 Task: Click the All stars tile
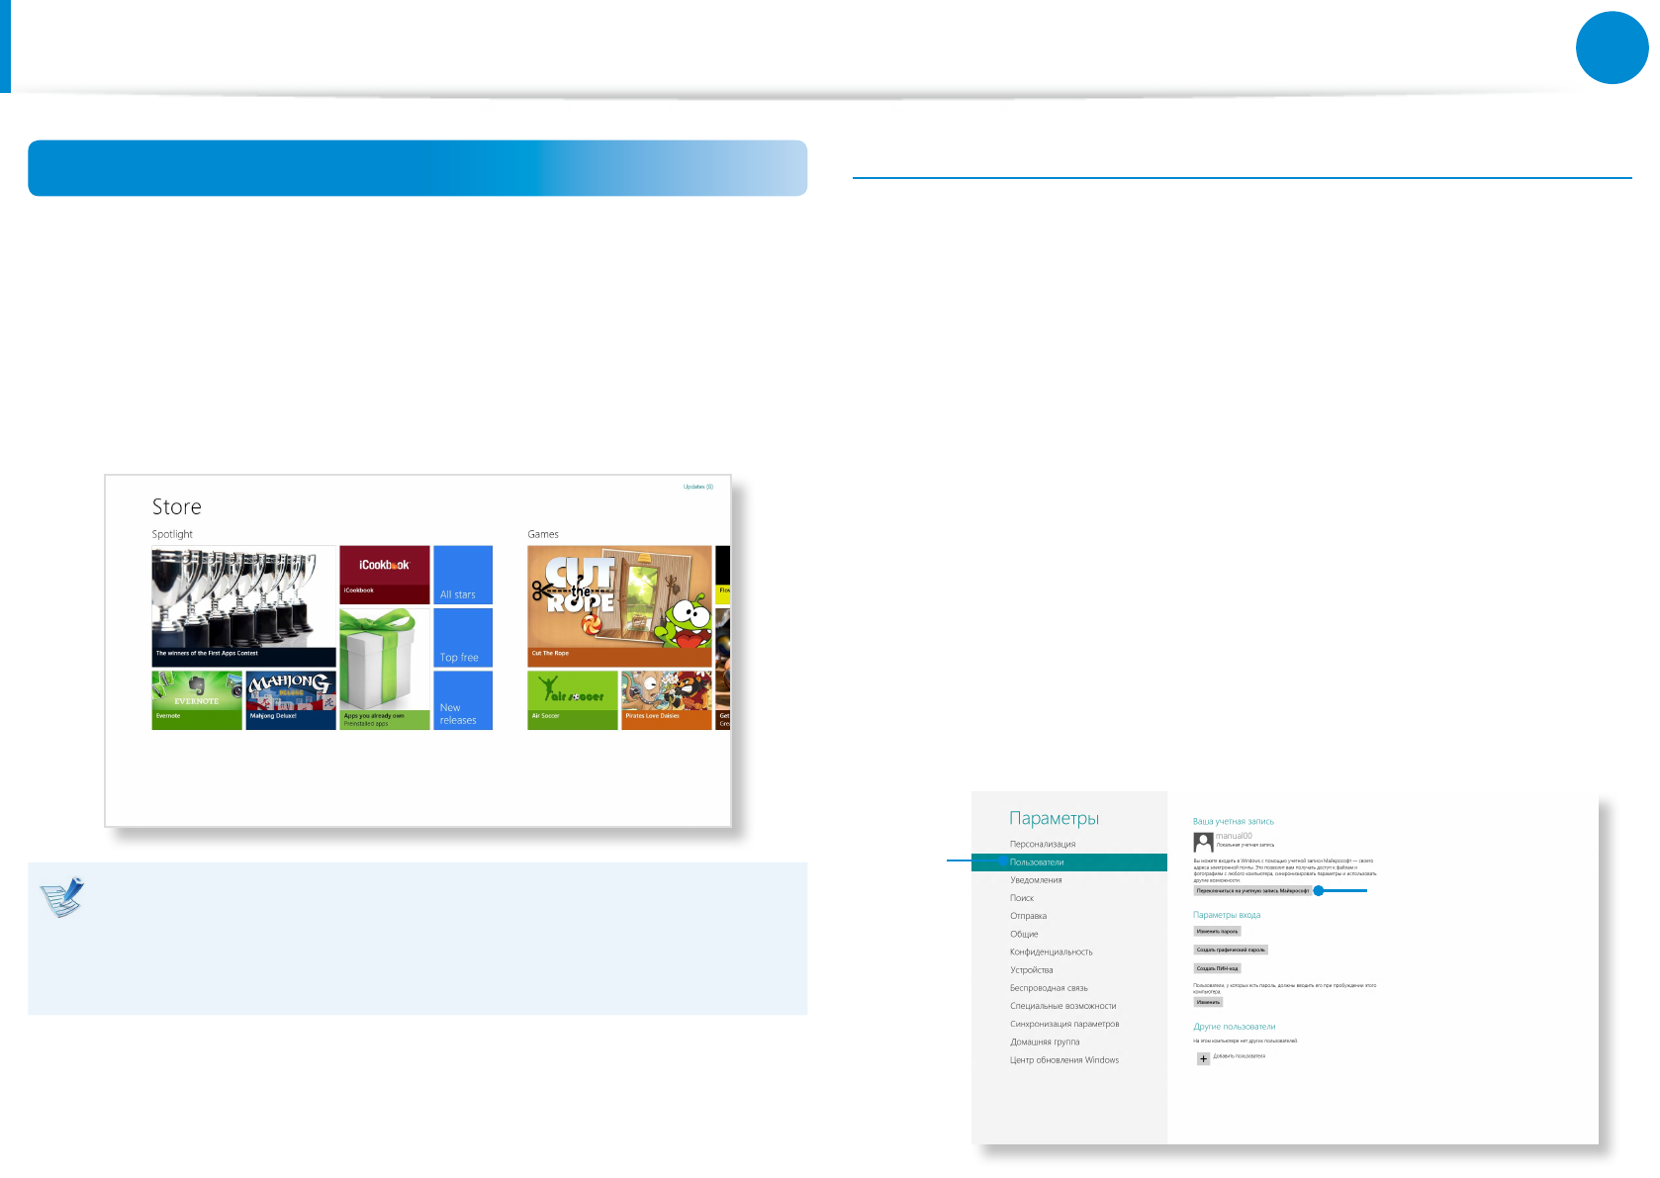(463, 575)
